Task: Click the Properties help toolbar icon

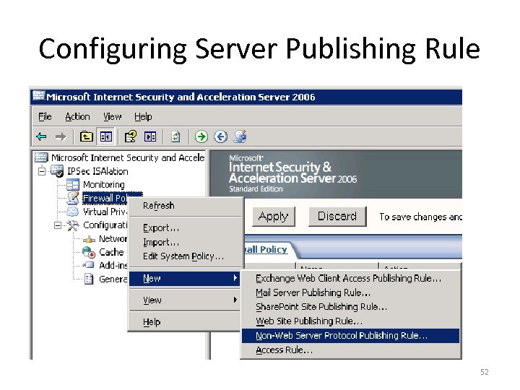Action: coord(130,136)
